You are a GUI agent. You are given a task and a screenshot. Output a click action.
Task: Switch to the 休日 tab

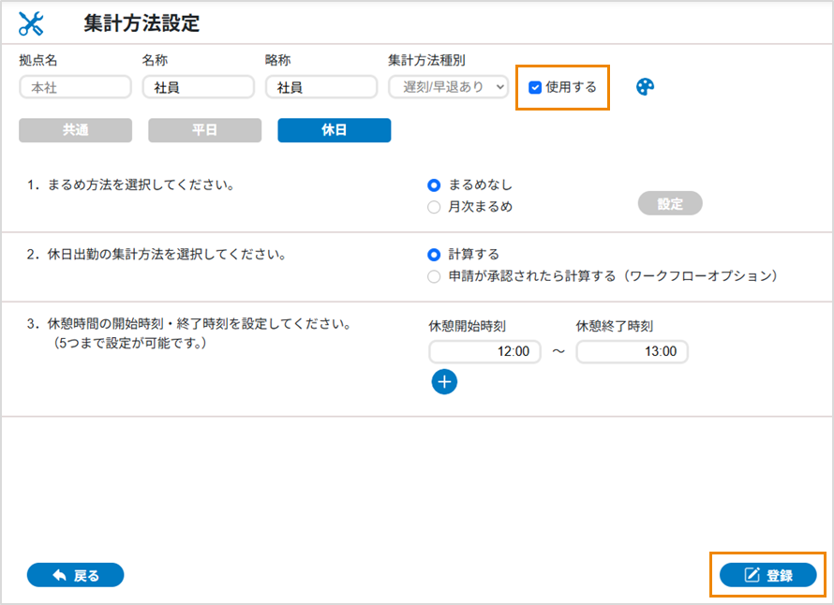334,130
